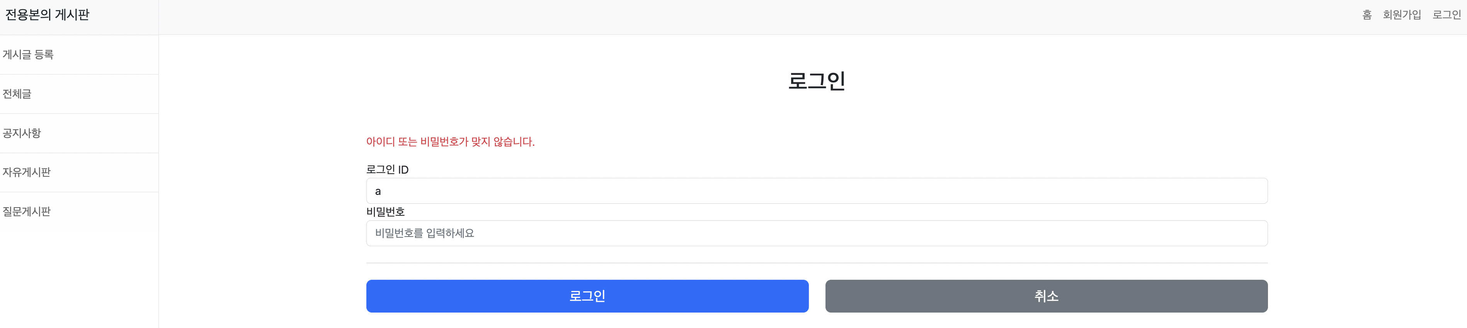Go to the 자유게시판 board

79,172
